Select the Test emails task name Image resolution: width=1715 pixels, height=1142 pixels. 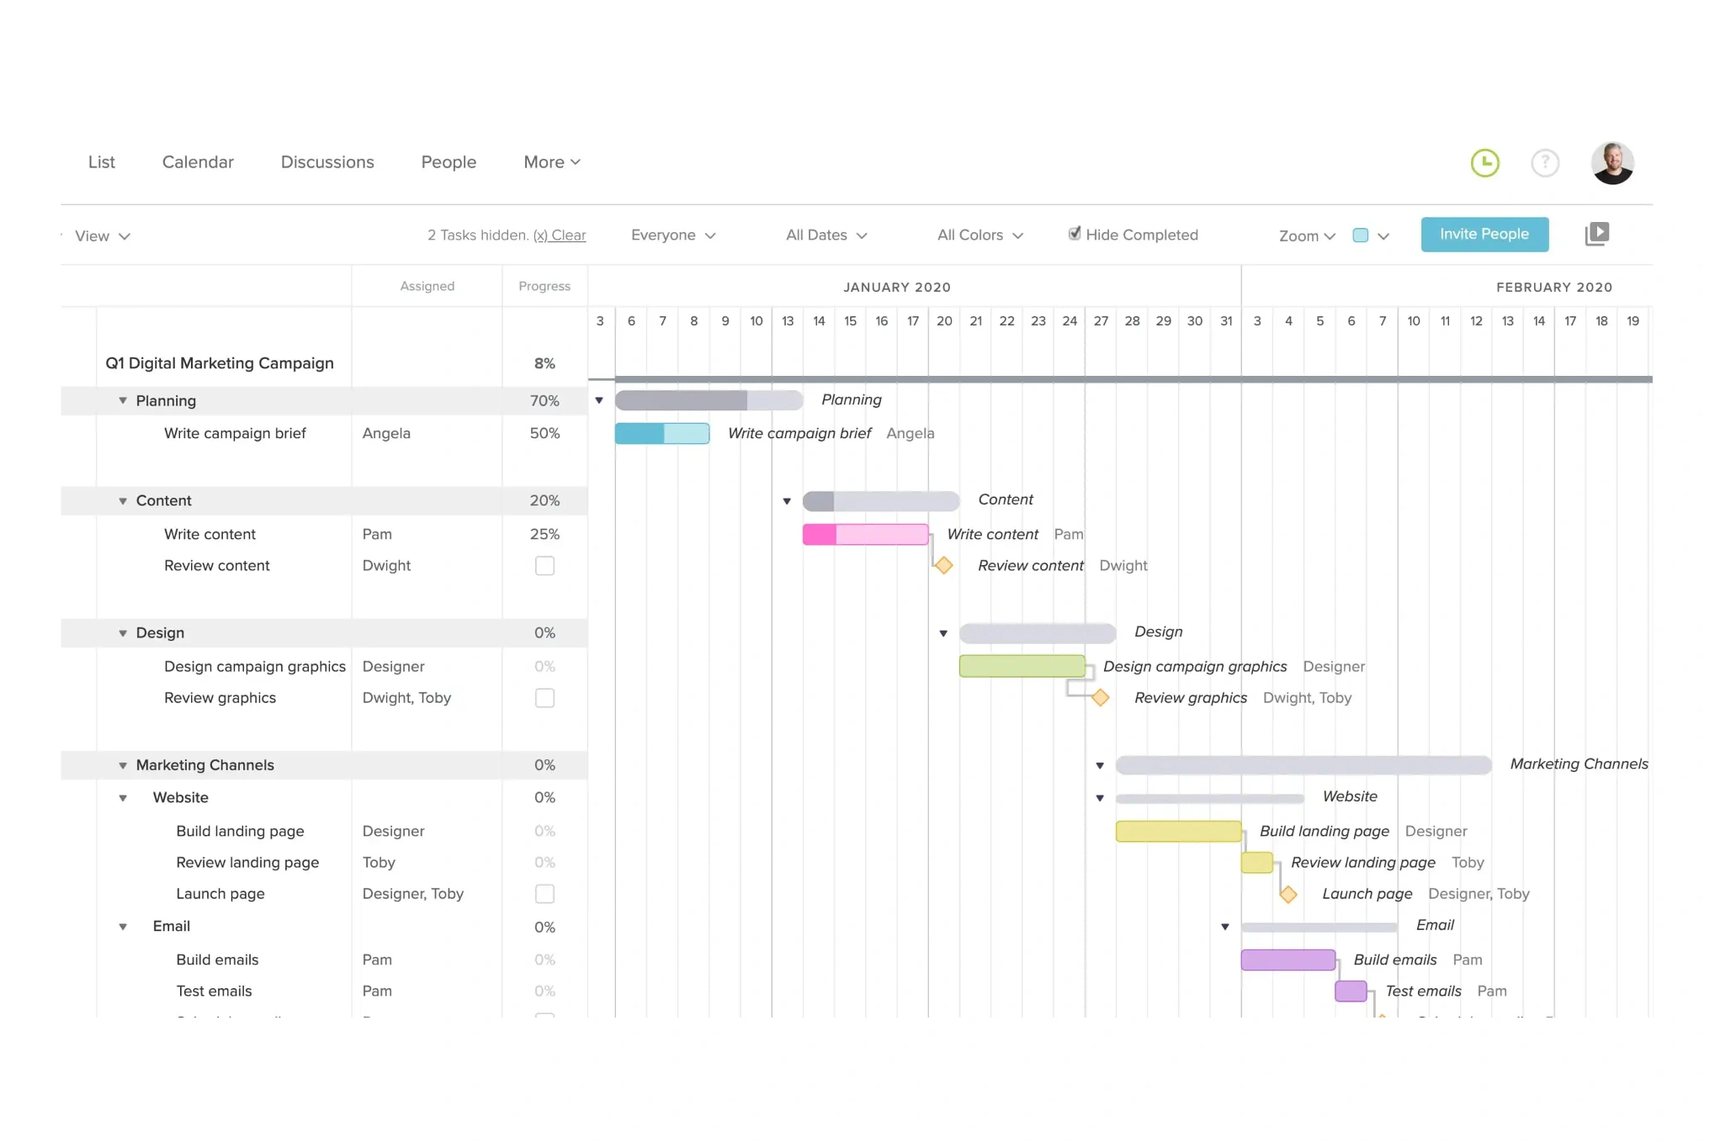coord(214,991)
